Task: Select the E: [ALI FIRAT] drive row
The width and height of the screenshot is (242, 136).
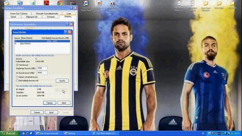Action: point(42,44)
